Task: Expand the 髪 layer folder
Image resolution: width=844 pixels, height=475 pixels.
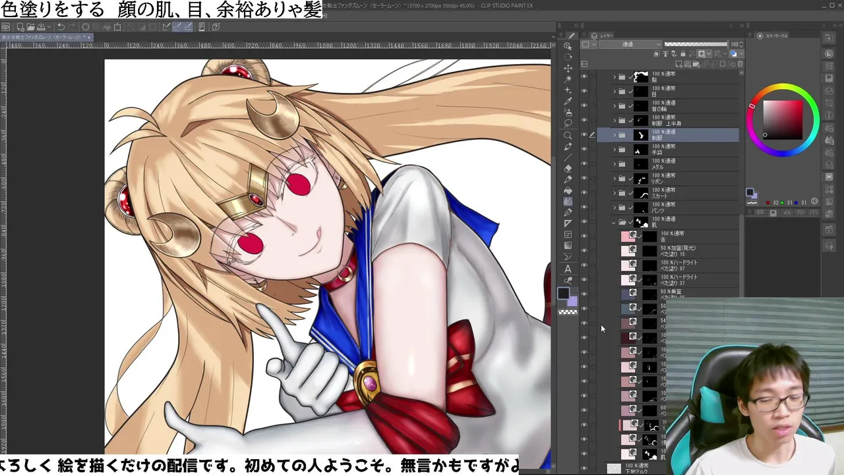Action: pyautogui.click(x=615, y=77)
